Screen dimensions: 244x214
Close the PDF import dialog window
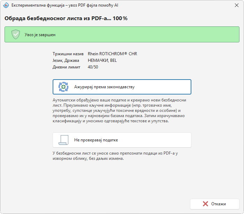click(x=237, y=5)
